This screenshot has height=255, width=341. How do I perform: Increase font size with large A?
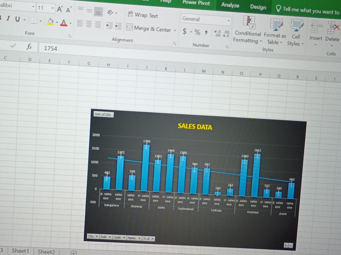click(x=59, y=9)
